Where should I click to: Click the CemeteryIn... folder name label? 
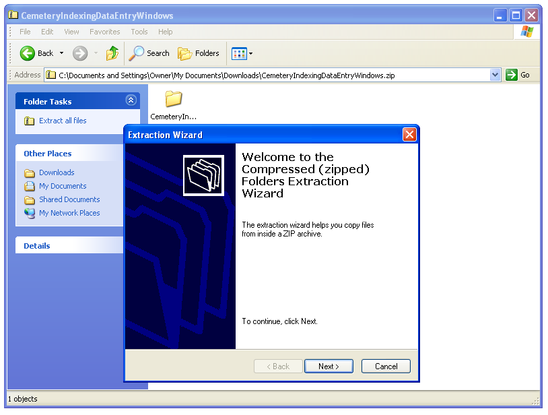(x=173, y=117)
